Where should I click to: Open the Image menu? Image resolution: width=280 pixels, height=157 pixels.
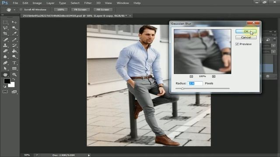37,3
